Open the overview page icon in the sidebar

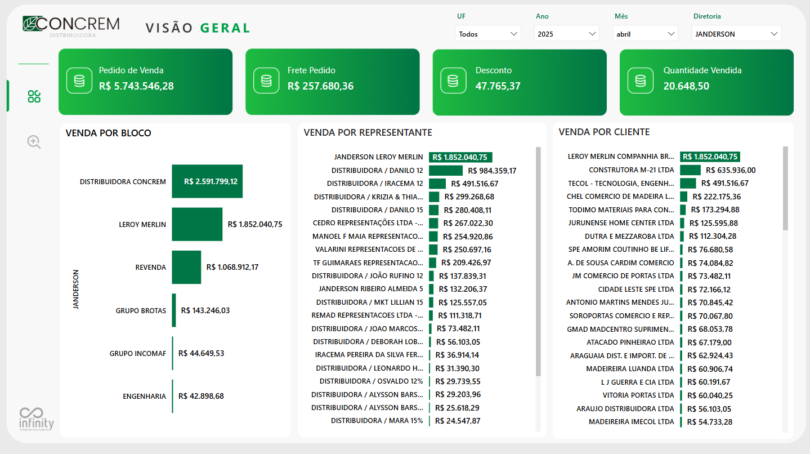34,96
